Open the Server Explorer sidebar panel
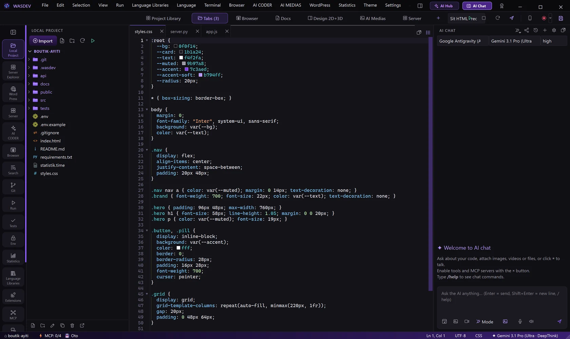Image resolution: width=570 pixels, height=339 pixels. tap(13, 71)
